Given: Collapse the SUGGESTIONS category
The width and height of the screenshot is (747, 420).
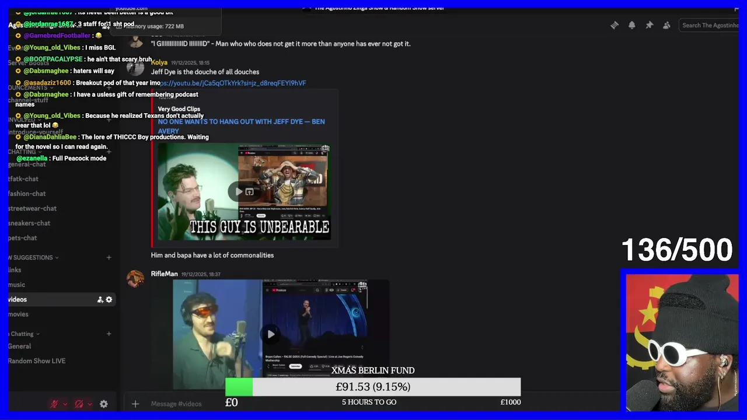Looking at the screenshot, I should (x=33, y=257).
